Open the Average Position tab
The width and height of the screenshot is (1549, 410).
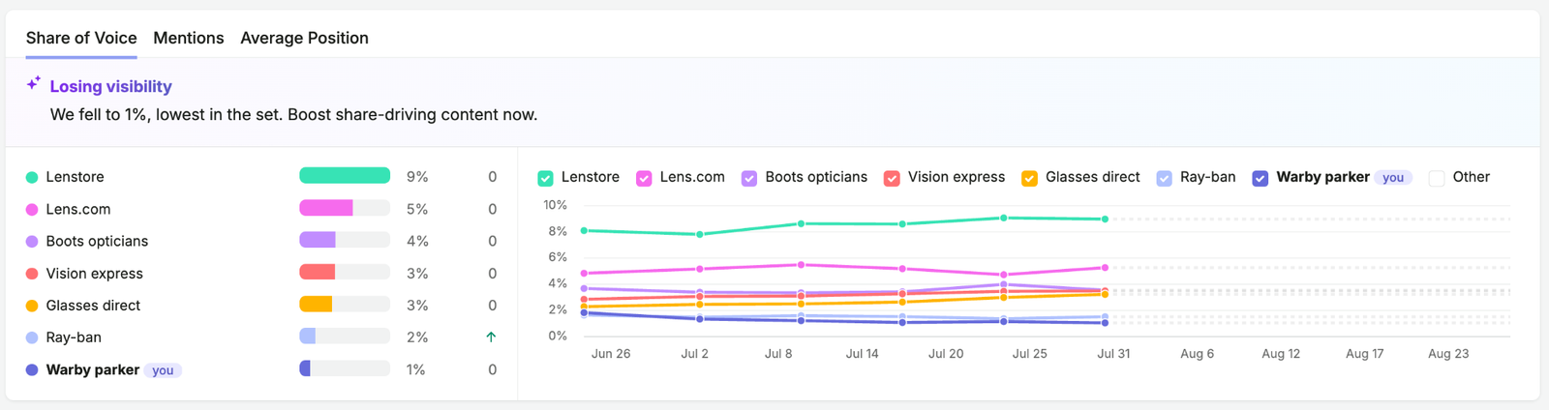304,38
